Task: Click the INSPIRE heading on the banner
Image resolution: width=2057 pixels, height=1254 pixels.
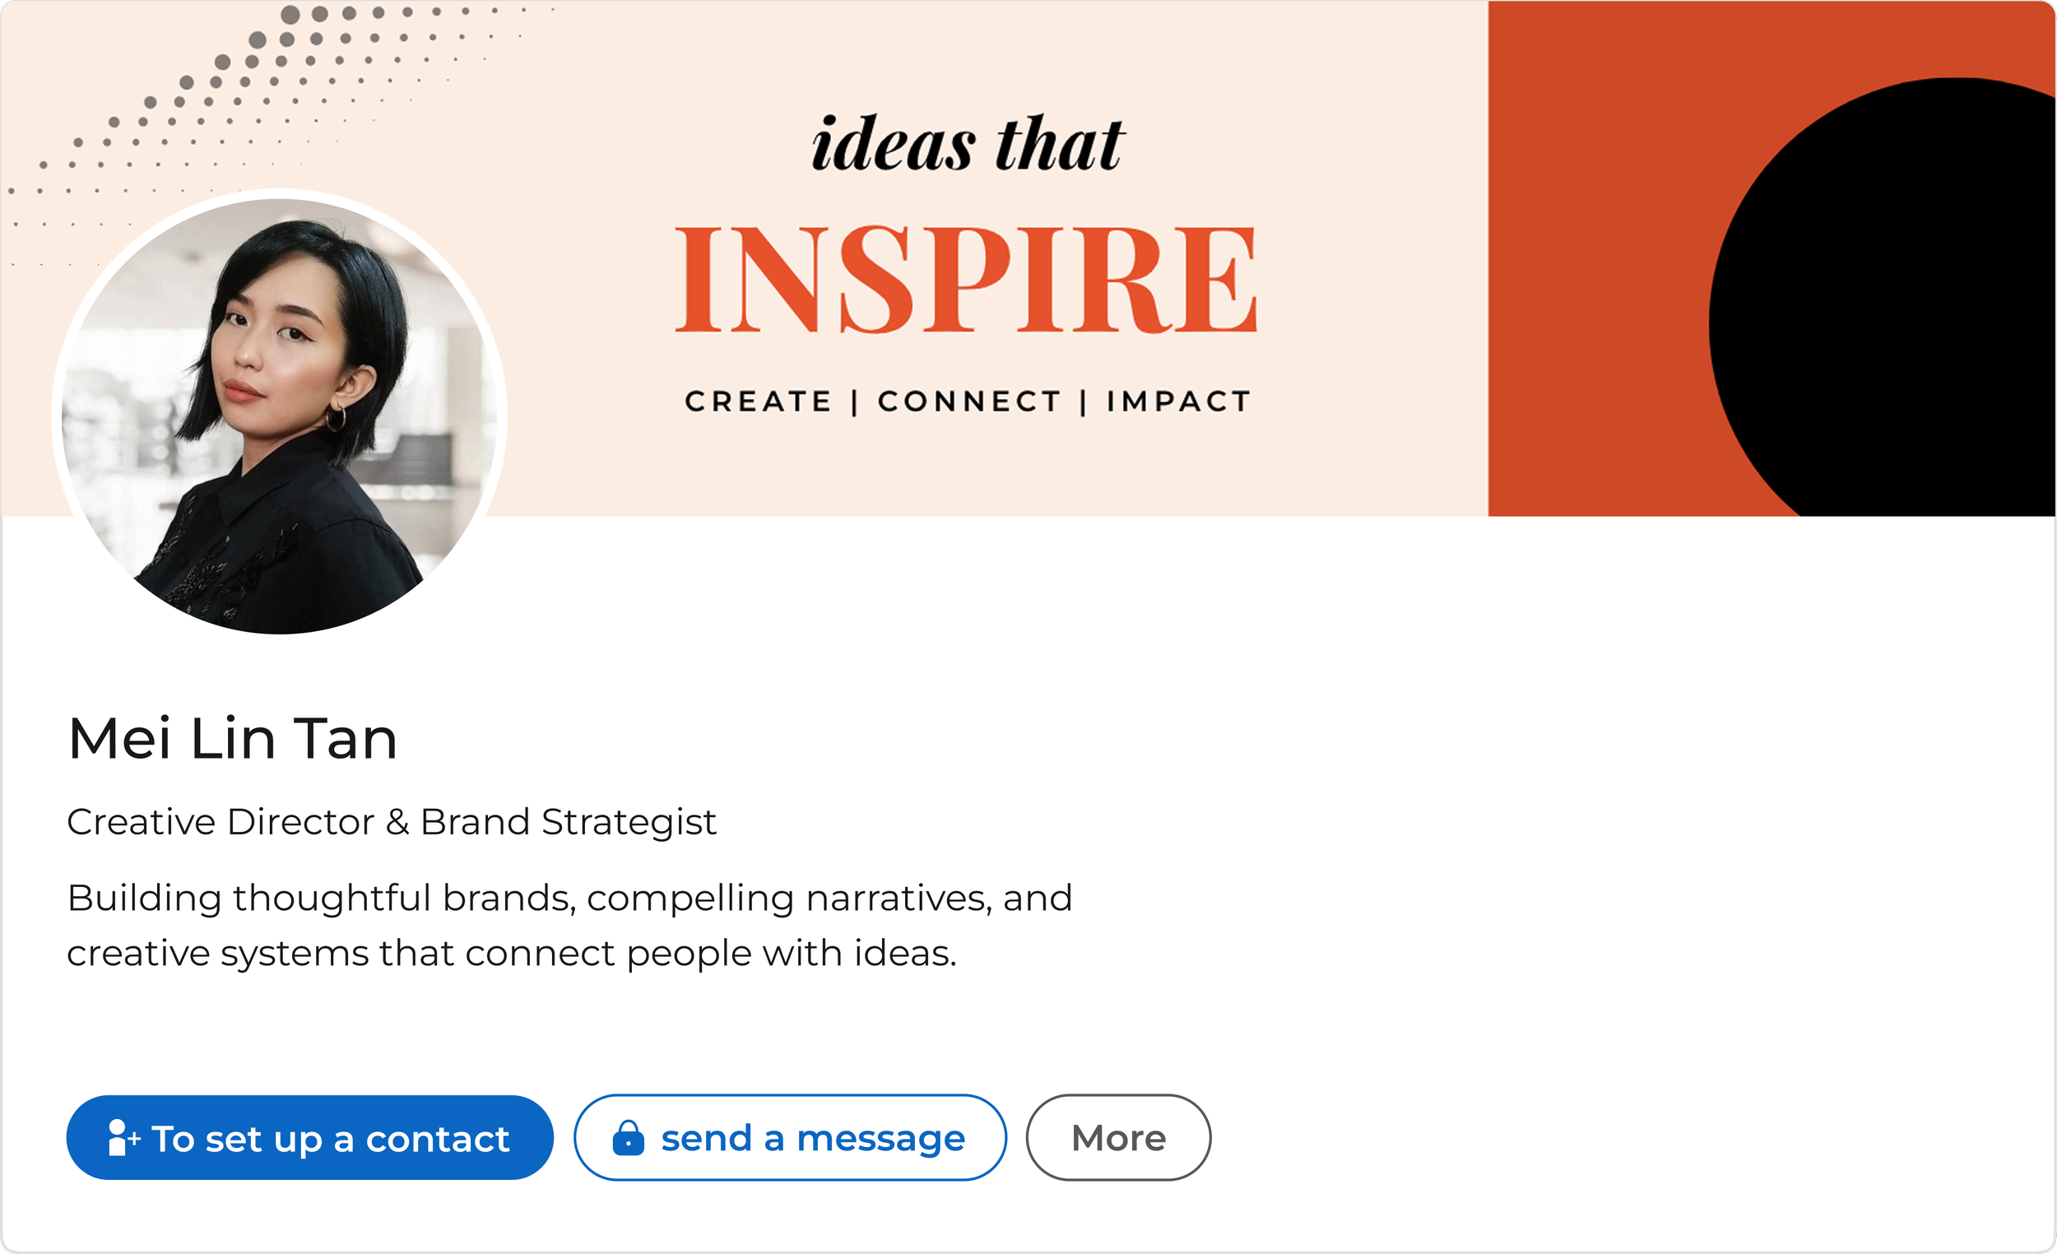Action: (966, 280)
